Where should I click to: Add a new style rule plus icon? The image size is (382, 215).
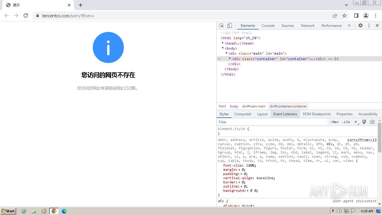356,122
